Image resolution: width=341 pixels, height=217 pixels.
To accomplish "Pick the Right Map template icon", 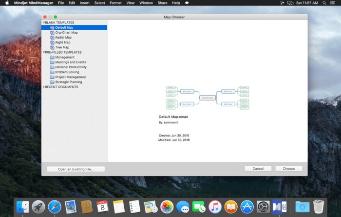I will [52, 42].
